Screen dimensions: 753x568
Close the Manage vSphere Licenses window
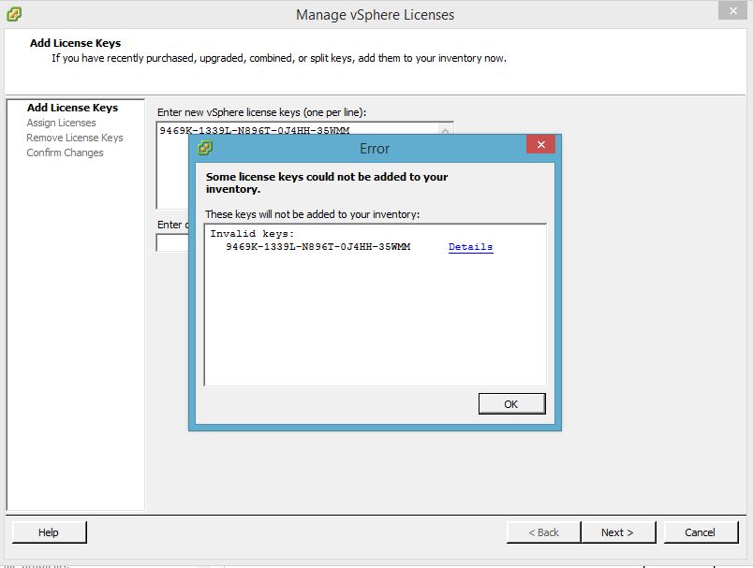[732, 10]
